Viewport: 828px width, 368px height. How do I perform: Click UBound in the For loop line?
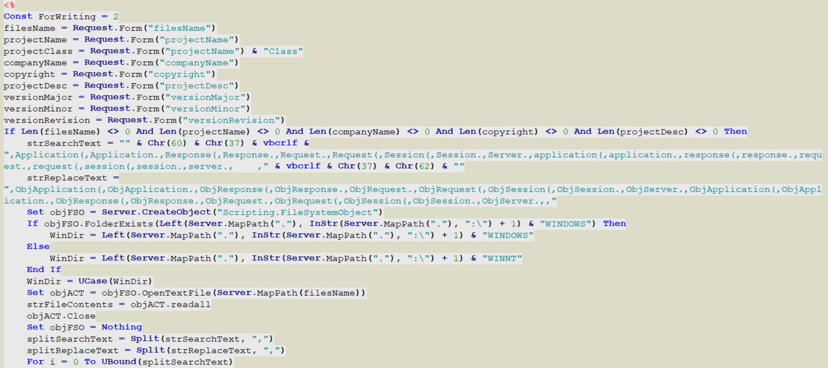[x=119, y=362]
